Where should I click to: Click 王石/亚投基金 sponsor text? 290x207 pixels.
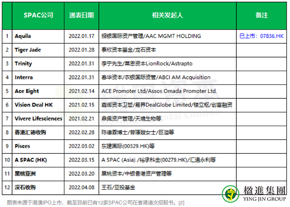118,187
